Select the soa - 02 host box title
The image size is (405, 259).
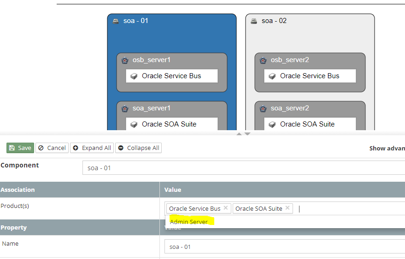coord(274,21)
